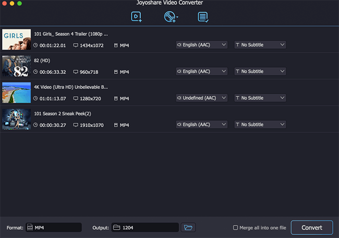339x238 pixels.
Task: Maximize the window with the green button
Action: (x=19, y=4)
